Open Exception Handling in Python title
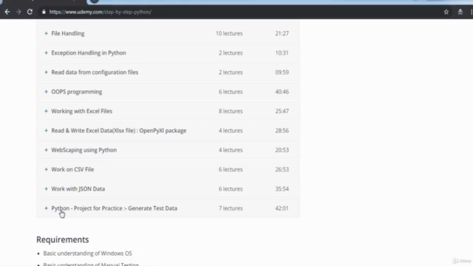The image size is (473, 266). pos(89,52)
